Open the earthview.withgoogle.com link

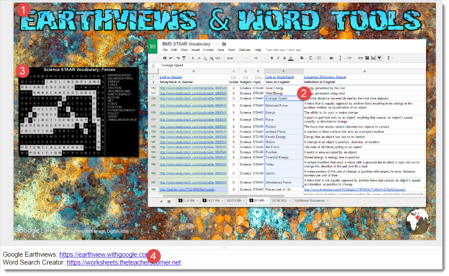click(x=104, y=254)
